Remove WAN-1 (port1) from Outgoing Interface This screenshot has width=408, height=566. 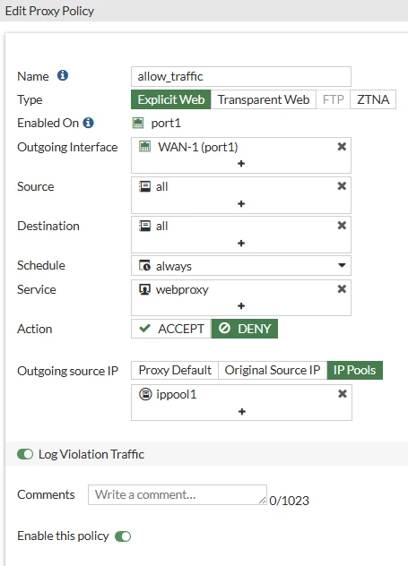pos(342,147)
